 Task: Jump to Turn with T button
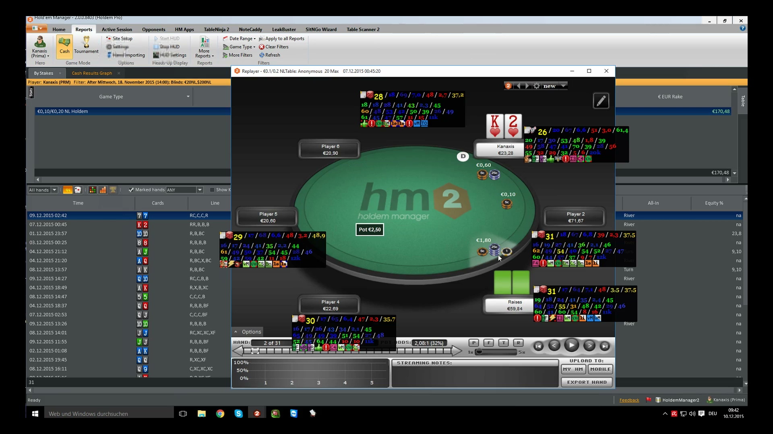(x=503, y=343)
